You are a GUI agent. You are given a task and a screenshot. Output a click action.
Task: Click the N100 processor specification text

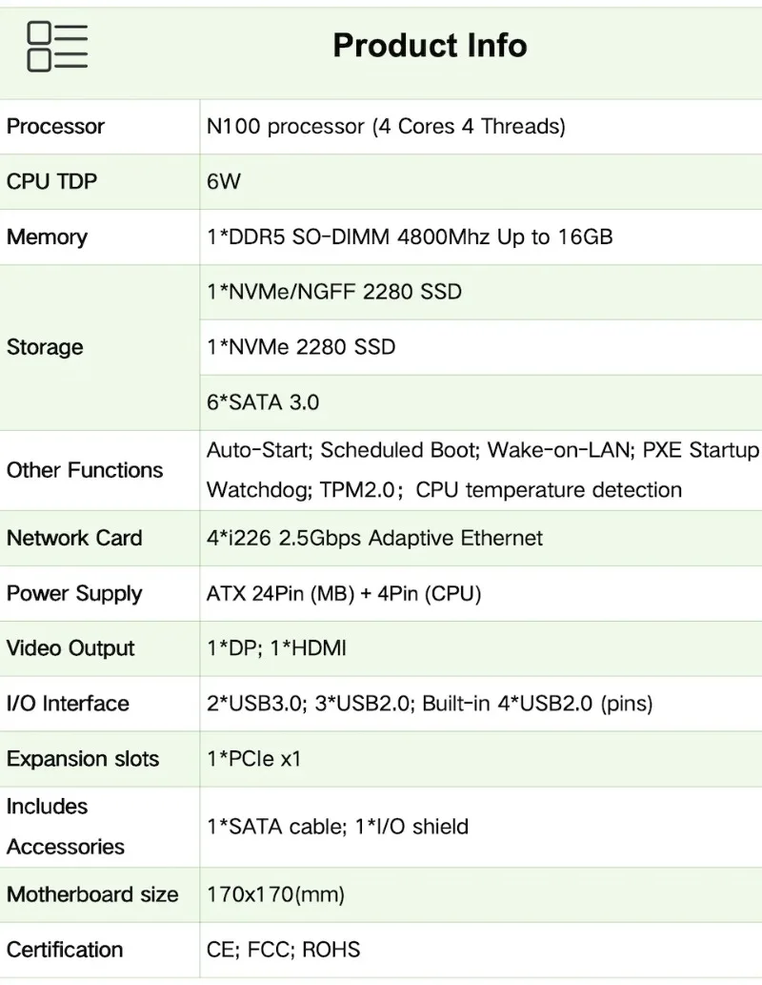click(386, 126)
